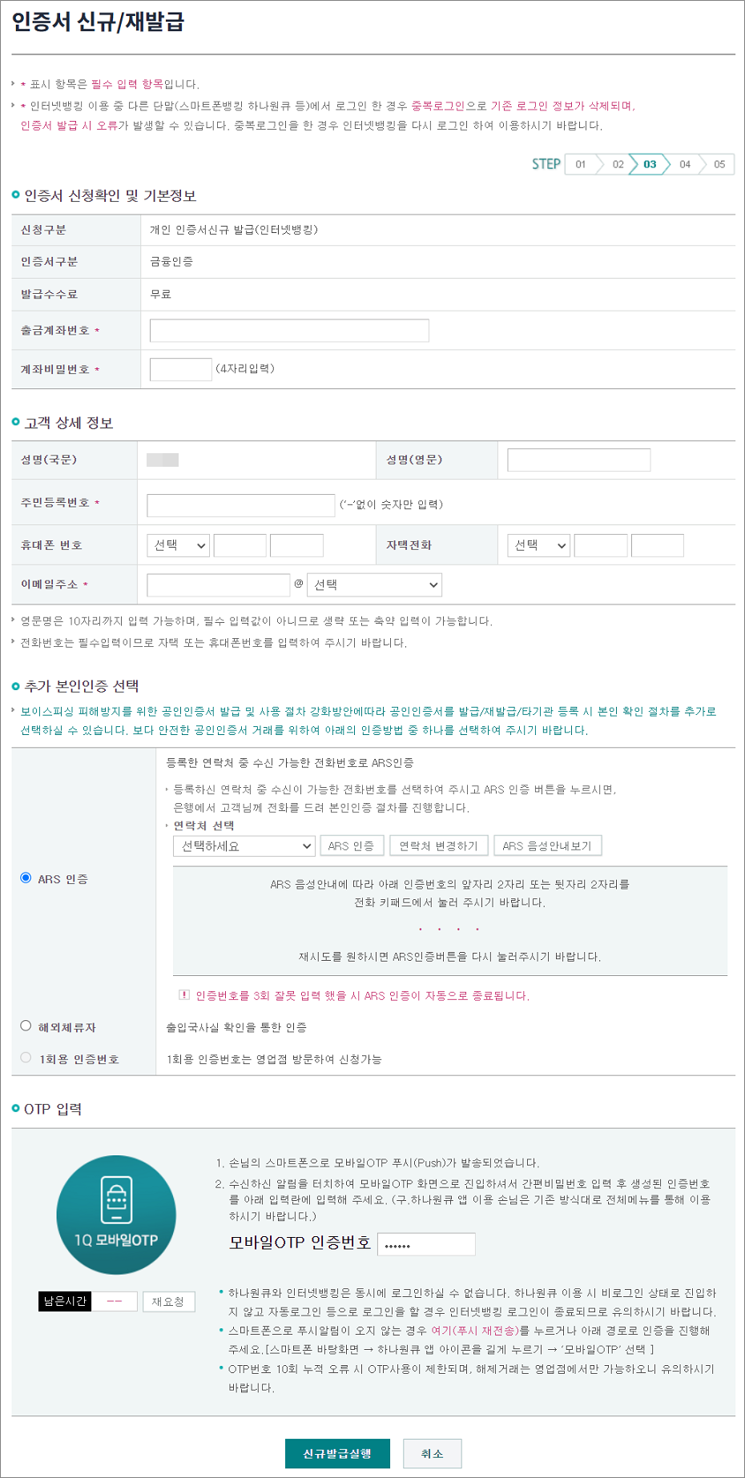This screenshot has width=745, height=1478.
Task: Click the 신규발급실행 button
Action: (x=337, y=1454)
